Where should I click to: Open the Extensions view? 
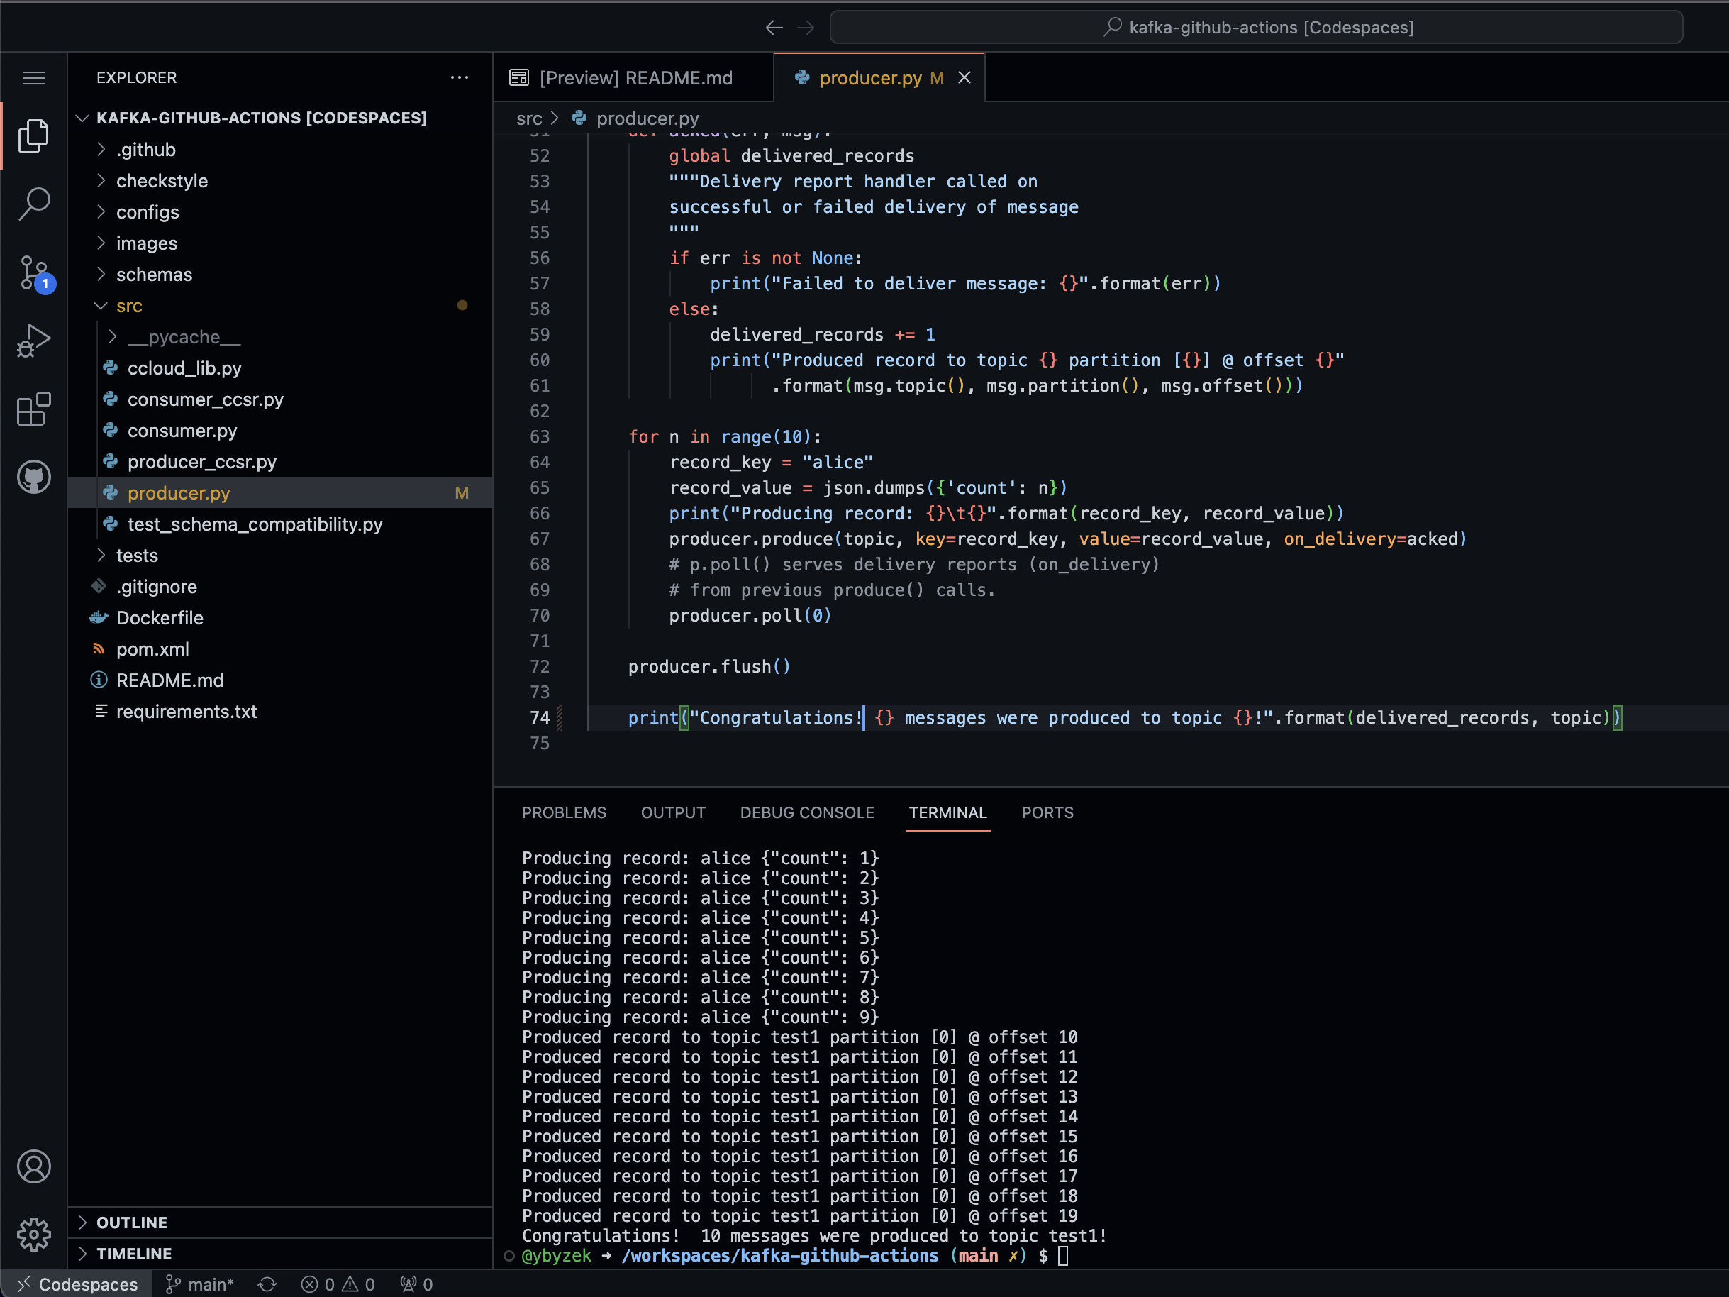tap(33, 409)
